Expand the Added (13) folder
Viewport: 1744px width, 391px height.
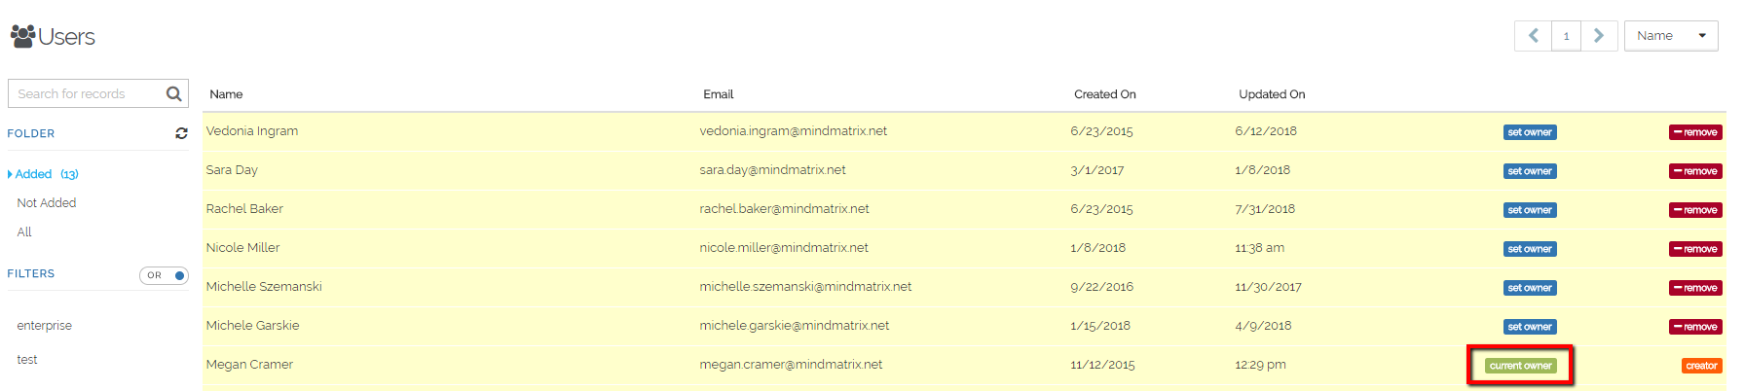coord(43,174)
